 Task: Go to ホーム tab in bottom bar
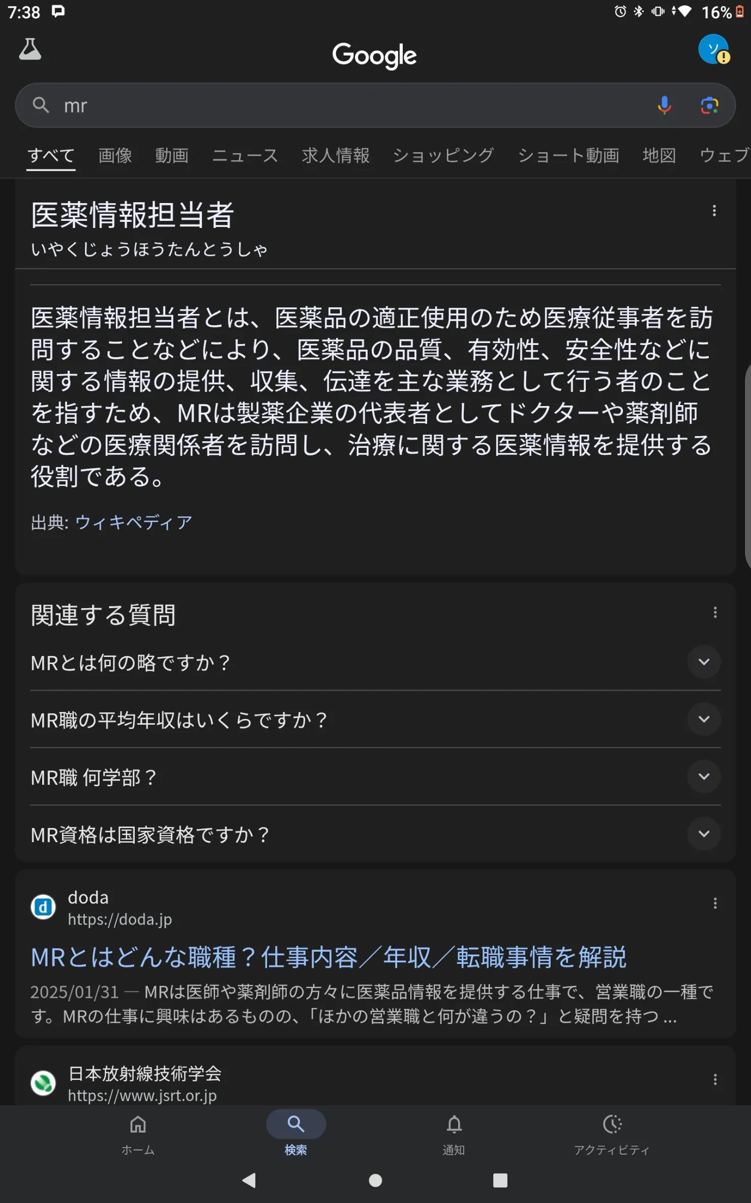138,1134
